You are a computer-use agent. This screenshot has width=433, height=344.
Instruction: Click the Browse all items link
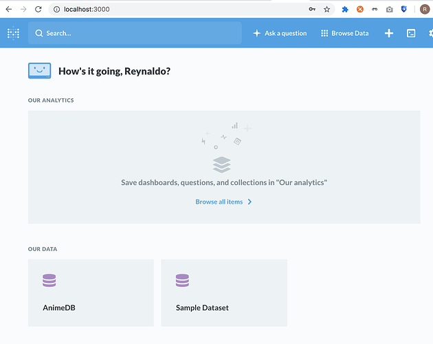(219, 202)
